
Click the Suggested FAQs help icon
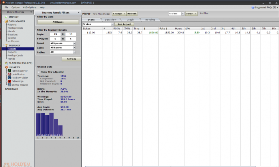(x=253, y=8)
